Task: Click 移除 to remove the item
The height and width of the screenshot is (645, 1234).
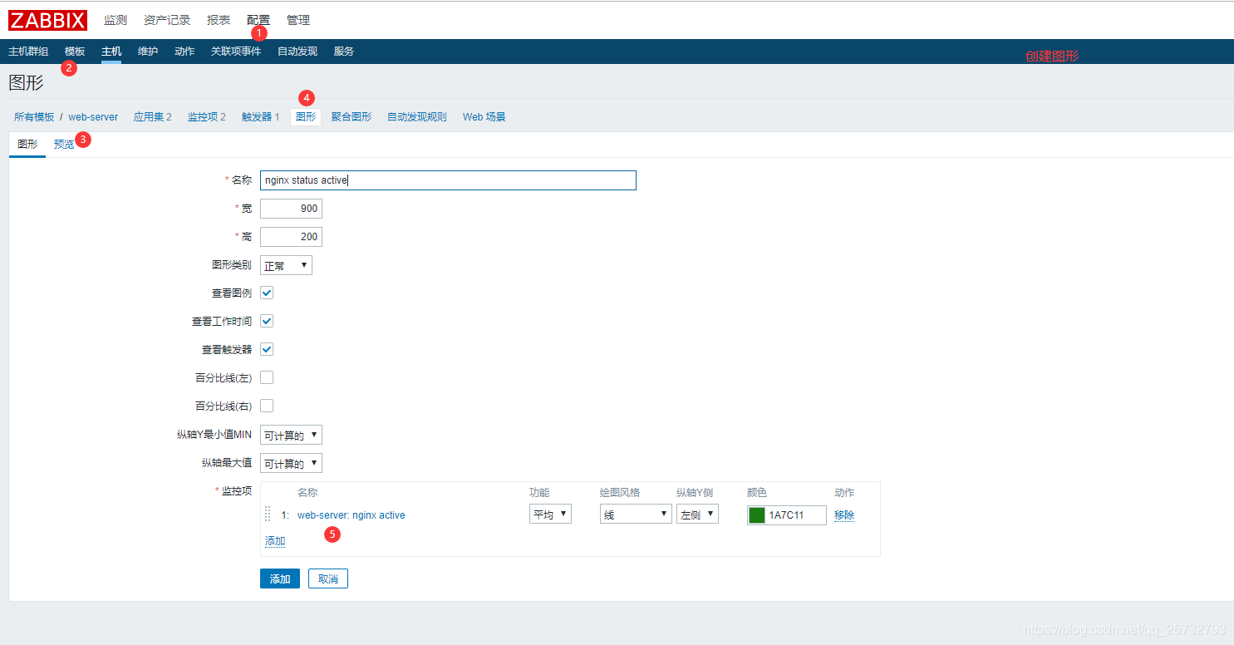Action: (x=844, y=515)
